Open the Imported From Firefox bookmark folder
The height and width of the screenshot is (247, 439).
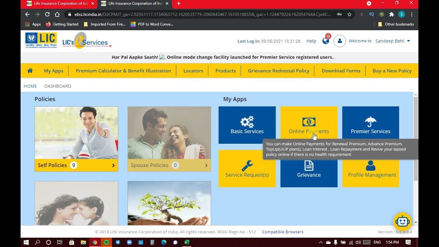tap(105, 24)
